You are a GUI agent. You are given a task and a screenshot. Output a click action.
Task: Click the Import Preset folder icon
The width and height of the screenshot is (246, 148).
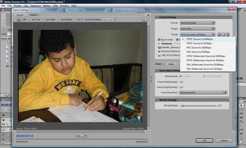(224, 34)
